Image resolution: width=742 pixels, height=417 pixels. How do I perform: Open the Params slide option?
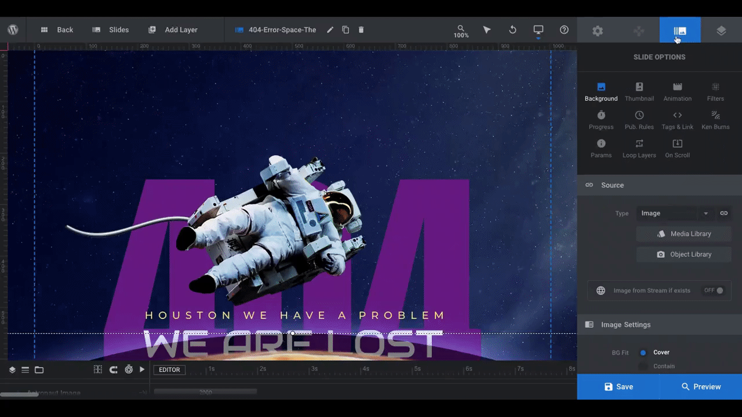(x=601, y=148)
